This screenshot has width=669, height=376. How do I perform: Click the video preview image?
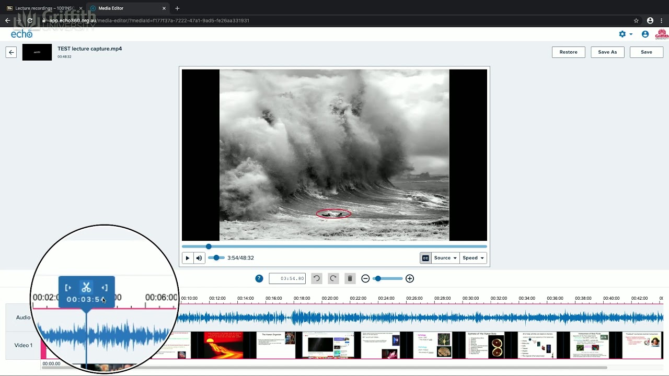click(334, 155)
